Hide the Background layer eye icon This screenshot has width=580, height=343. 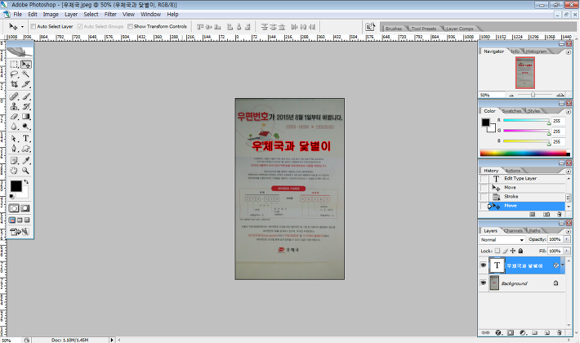483,283
